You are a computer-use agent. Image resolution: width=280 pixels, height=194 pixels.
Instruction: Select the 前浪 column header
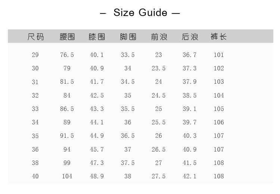coord(159,37)
